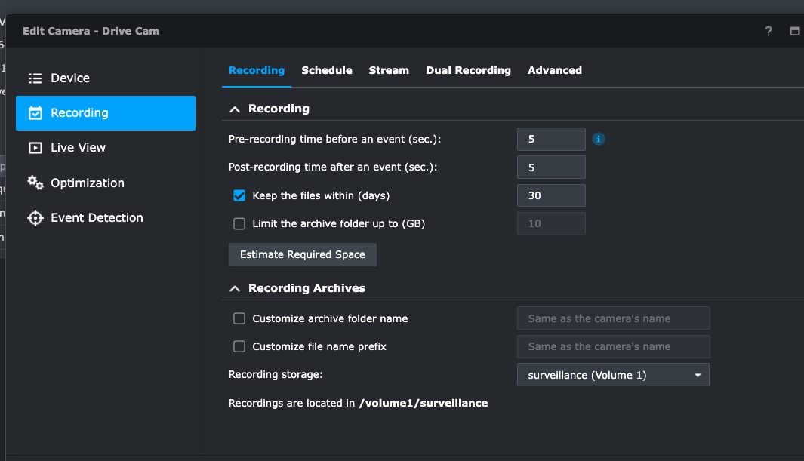Select the pre-recording time value field
Image resolution: width=804 pixels, height=461 pixels.
coord(551,139)
